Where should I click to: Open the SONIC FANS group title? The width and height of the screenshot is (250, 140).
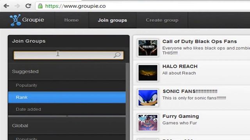click(190, 91)
